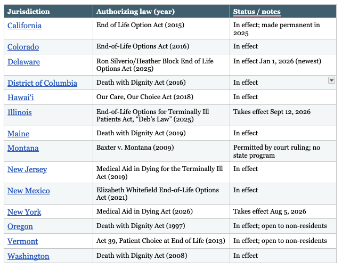The width and height of the screenshot is (342, 269).
Task: Go to the New York link
Action: [24, 212]
